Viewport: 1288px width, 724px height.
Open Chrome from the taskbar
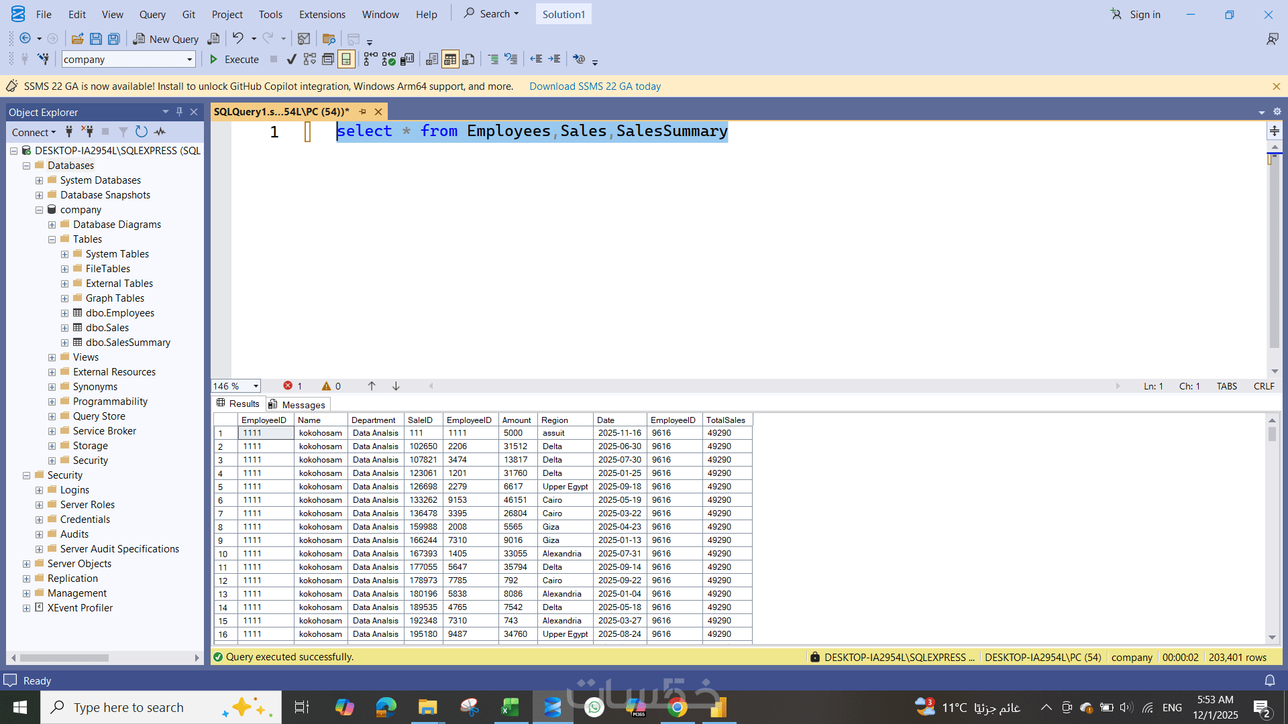click(677, 707)
